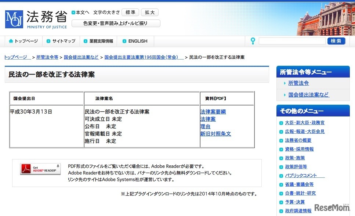Click the blue bullet icon beside 政府調達情報
This screenshot has width=355, height=216.
(281, 210)
